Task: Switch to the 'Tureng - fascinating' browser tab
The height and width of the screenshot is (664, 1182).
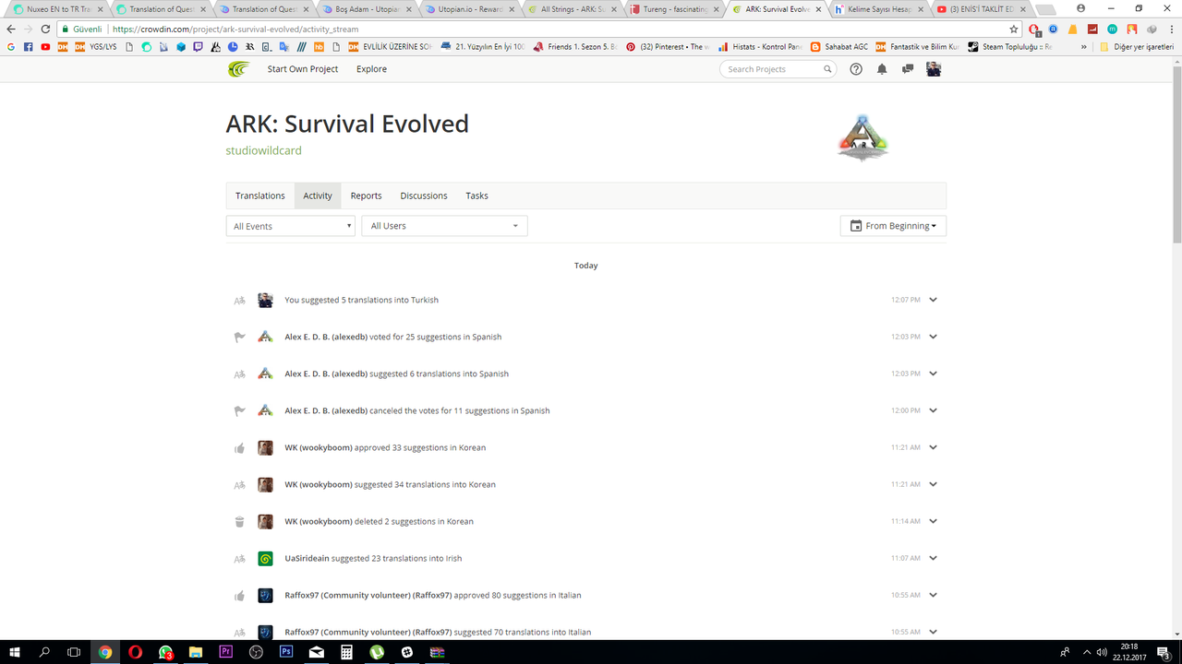Action: coord(673,9)
